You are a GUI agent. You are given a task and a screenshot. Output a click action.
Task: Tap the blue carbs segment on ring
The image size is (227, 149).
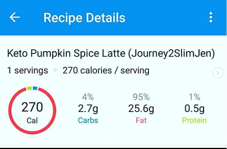pyautogui.click(x=35, y=88)
